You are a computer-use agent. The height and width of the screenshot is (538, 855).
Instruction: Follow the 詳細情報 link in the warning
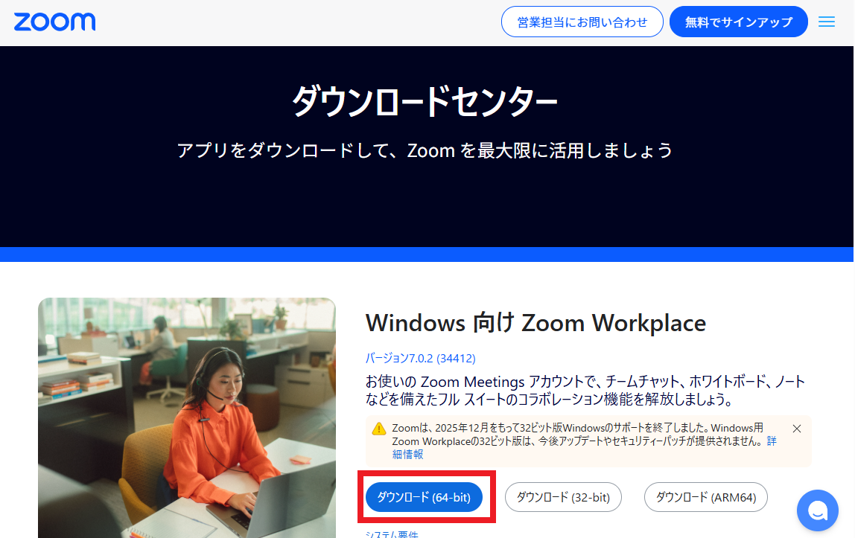(407, 454)
